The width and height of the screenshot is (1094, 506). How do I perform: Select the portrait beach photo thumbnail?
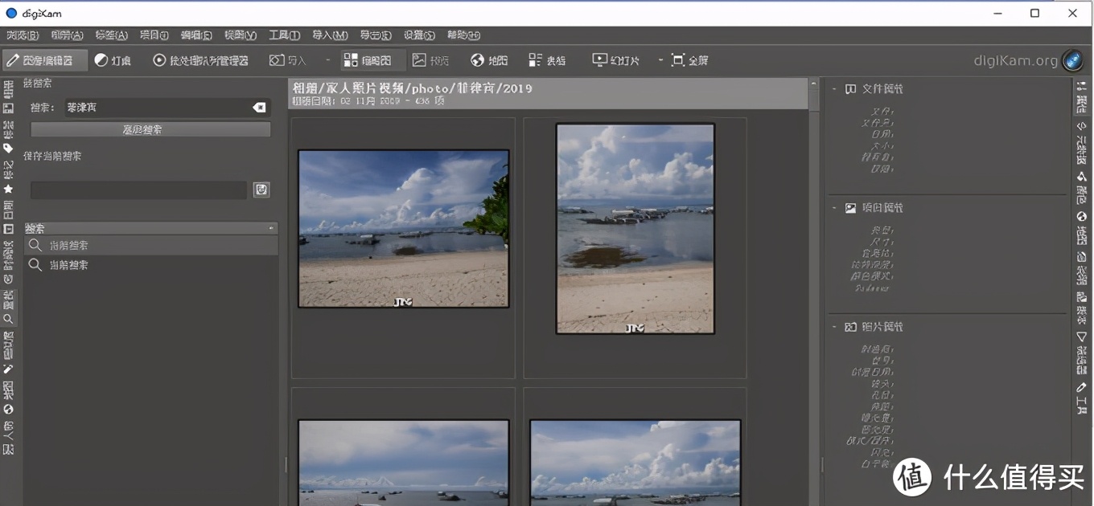point(635,228)
